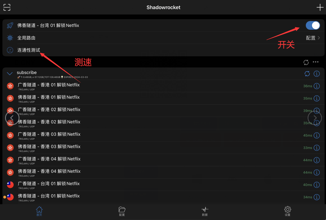Viewport: 326px width, 220px height.
Task: Click the Shadowrocket title text
Action: click(163, 7)
